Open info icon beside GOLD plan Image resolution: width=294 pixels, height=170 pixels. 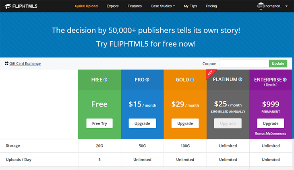(x=192, y=80)
